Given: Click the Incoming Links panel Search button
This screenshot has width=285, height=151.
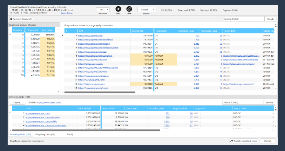Looking at the screenshot, I should pos(269,103).
